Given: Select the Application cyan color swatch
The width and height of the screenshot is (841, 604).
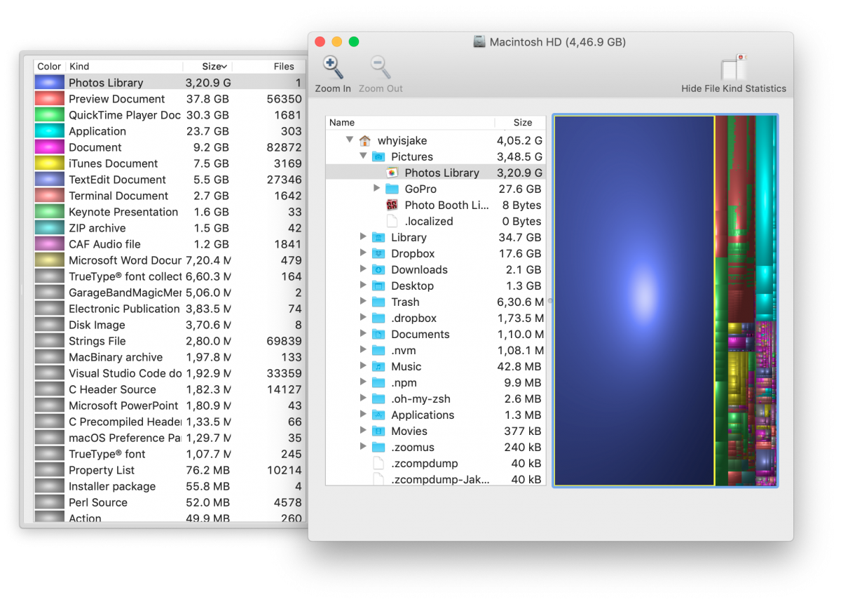Looking at the screenshot, I should (49, 131).
